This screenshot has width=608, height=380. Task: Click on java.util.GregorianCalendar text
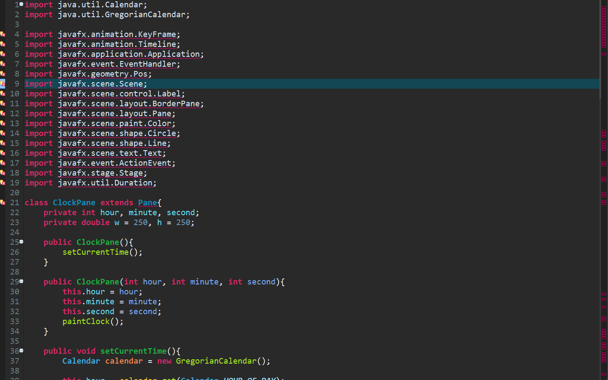tap(124, 15)
